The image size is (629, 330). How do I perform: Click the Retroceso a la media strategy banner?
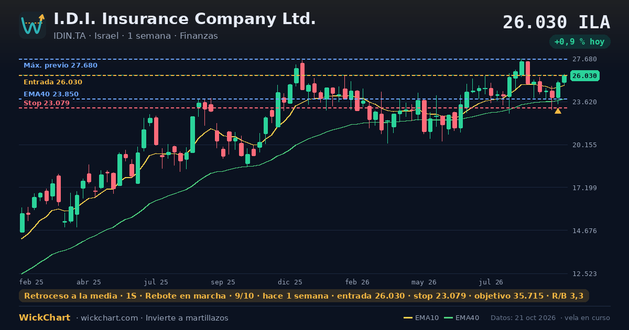(304, 296)
